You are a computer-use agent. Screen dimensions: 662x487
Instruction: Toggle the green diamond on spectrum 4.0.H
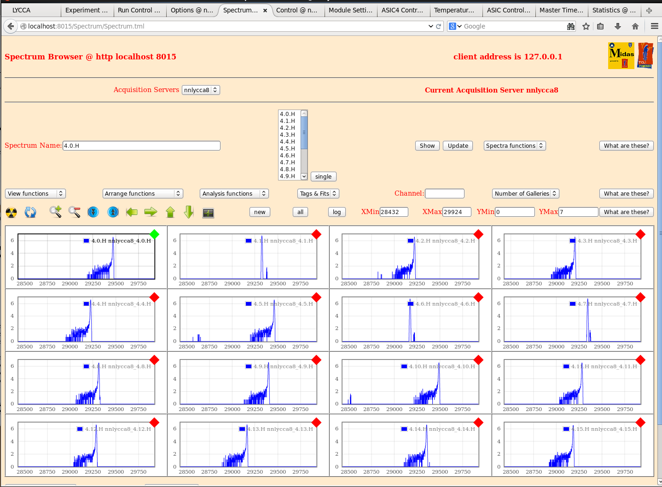[x=155, y=234]
